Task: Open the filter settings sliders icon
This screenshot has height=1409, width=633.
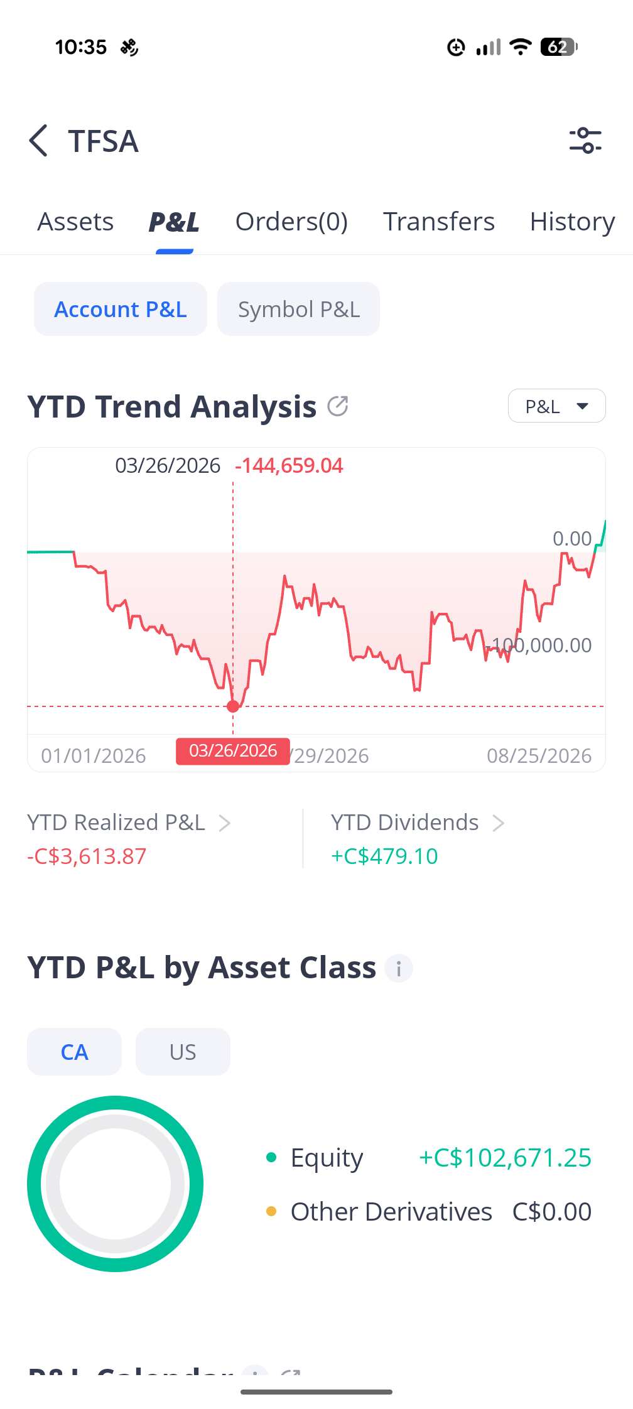Action: pos(585,140)
